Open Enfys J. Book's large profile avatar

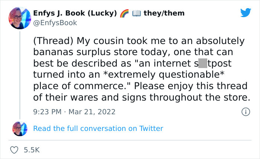[18, 17]
